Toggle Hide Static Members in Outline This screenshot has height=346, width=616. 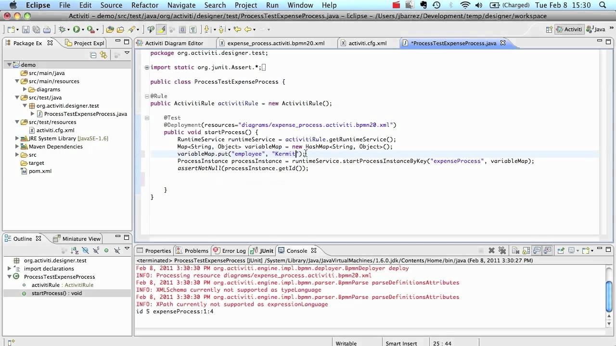[x=96, y=250]
